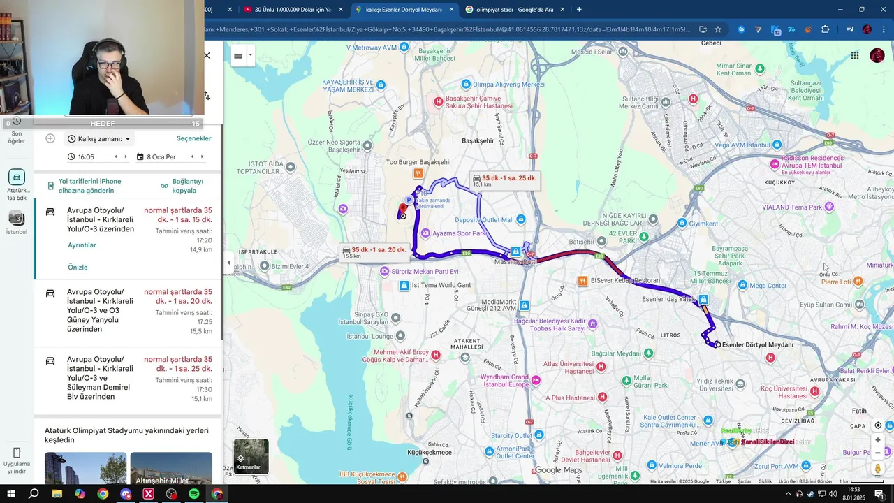894x503 pixels.
Task: Switch to the 30 Ünlü 1.000.000 Dolar YouTube tab
Action: (293, 10)
